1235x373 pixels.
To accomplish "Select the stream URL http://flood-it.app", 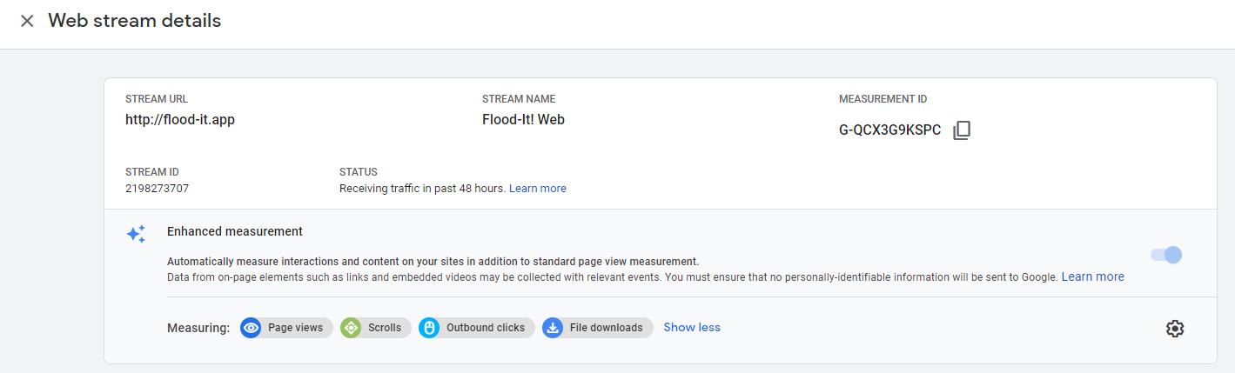I will click(x=180, y=120).
